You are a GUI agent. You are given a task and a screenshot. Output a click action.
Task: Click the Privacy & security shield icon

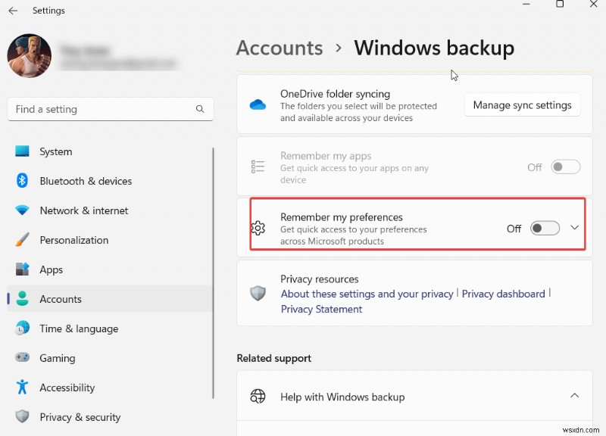pyautogui.click(x=22, y=416)
